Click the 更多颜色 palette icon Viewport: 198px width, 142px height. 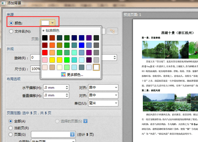tap(63, 75)
